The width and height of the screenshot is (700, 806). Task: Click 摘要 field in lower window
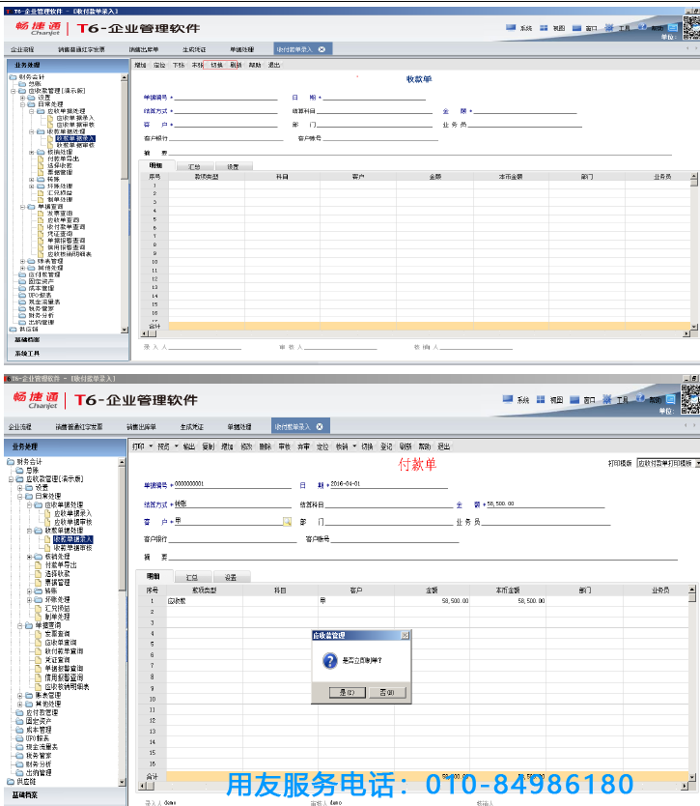[x=423, y=557]
